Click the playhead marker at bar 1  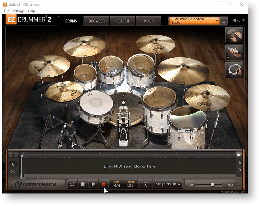tap(22, 157)
